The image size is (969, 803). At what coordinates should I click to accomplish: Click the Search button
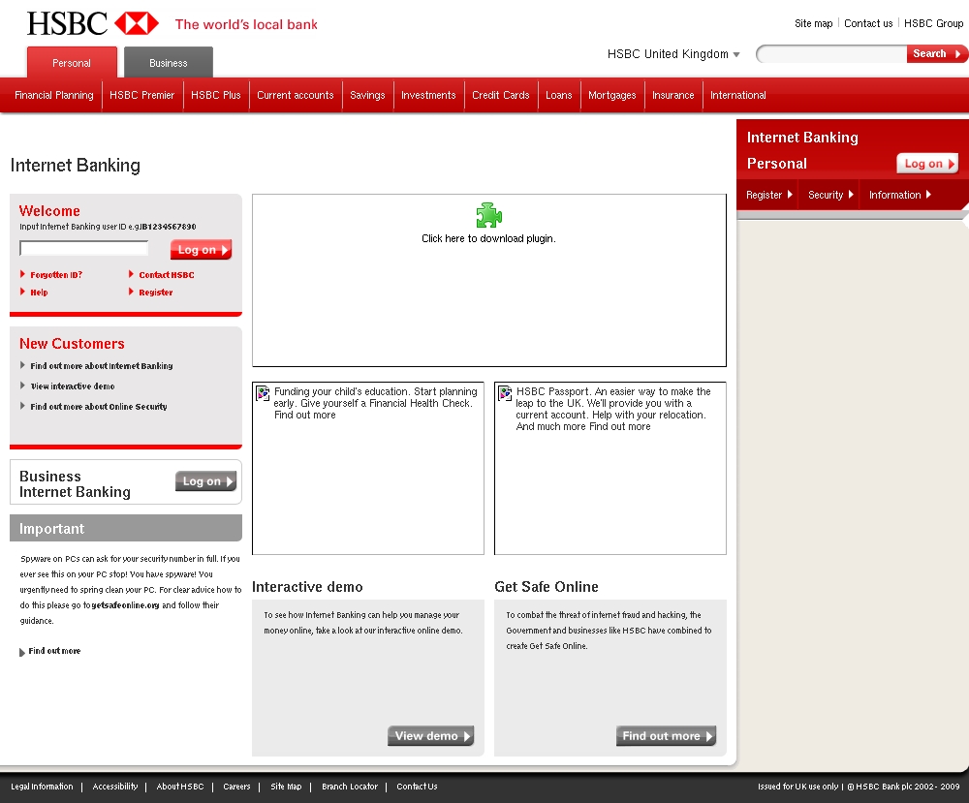pyautogui.click(x=936, y=53)
